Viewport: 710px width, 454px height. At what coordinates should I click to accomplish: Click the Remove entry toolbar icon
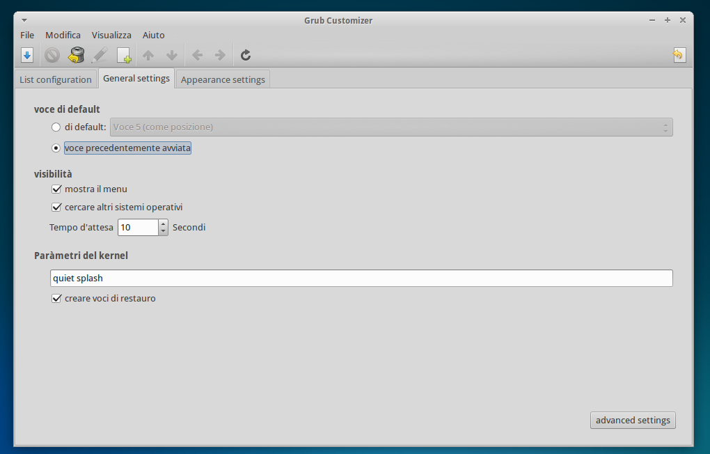tap(52, 55)
